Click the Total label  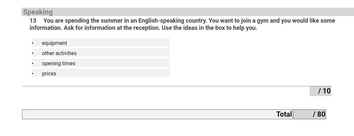pos(284,114)
